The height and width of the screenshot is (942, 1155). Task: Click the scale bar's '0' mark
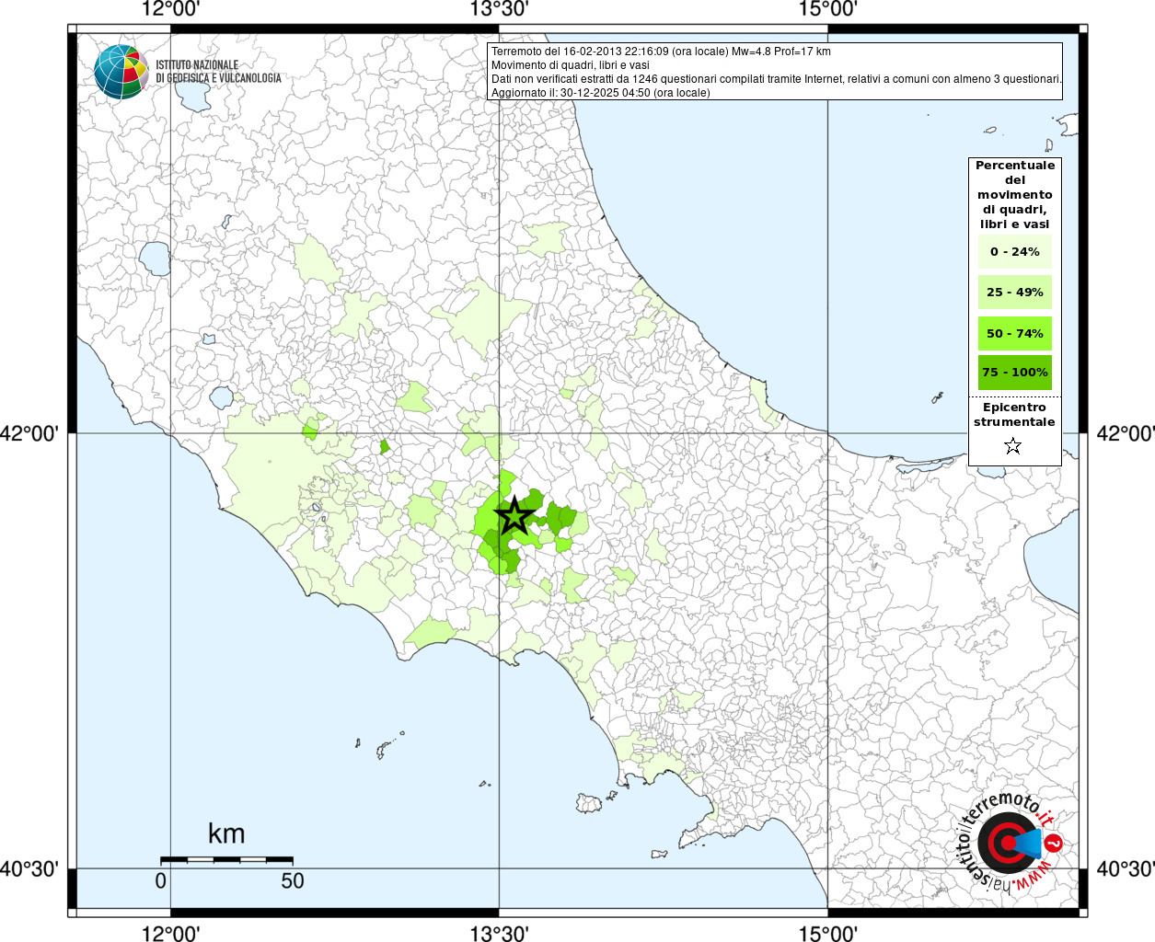point(161,880)
